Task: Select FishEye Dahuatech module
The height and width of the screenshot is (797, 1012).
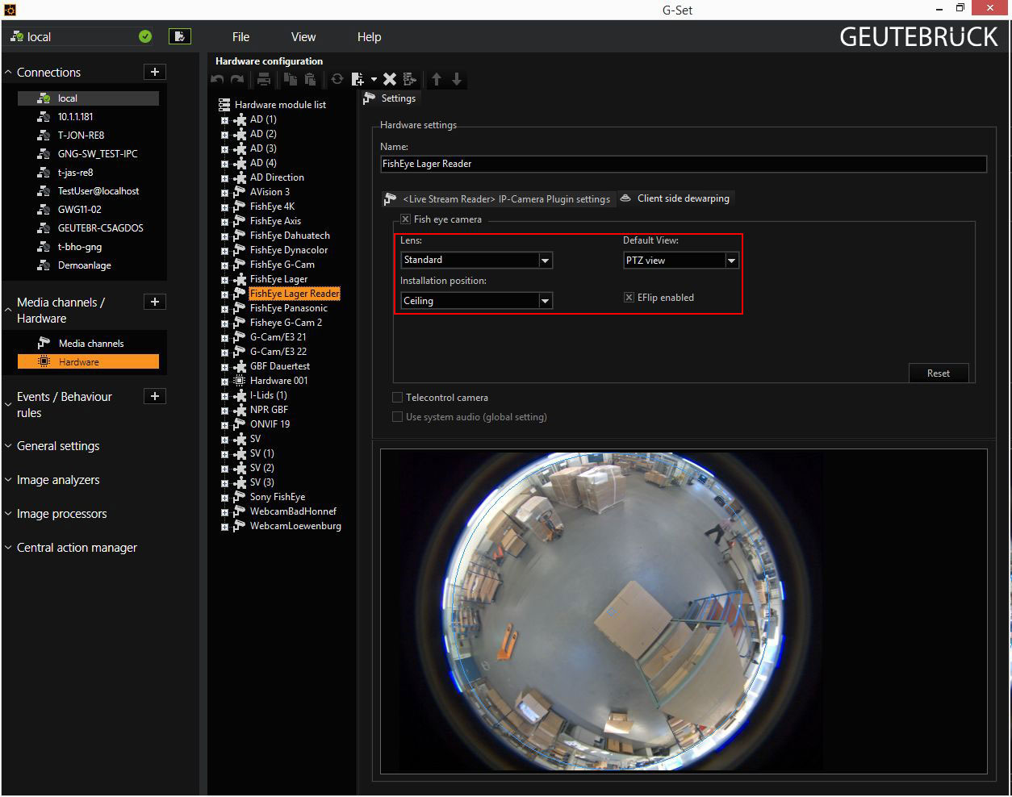Action: (x=290, y=236)
